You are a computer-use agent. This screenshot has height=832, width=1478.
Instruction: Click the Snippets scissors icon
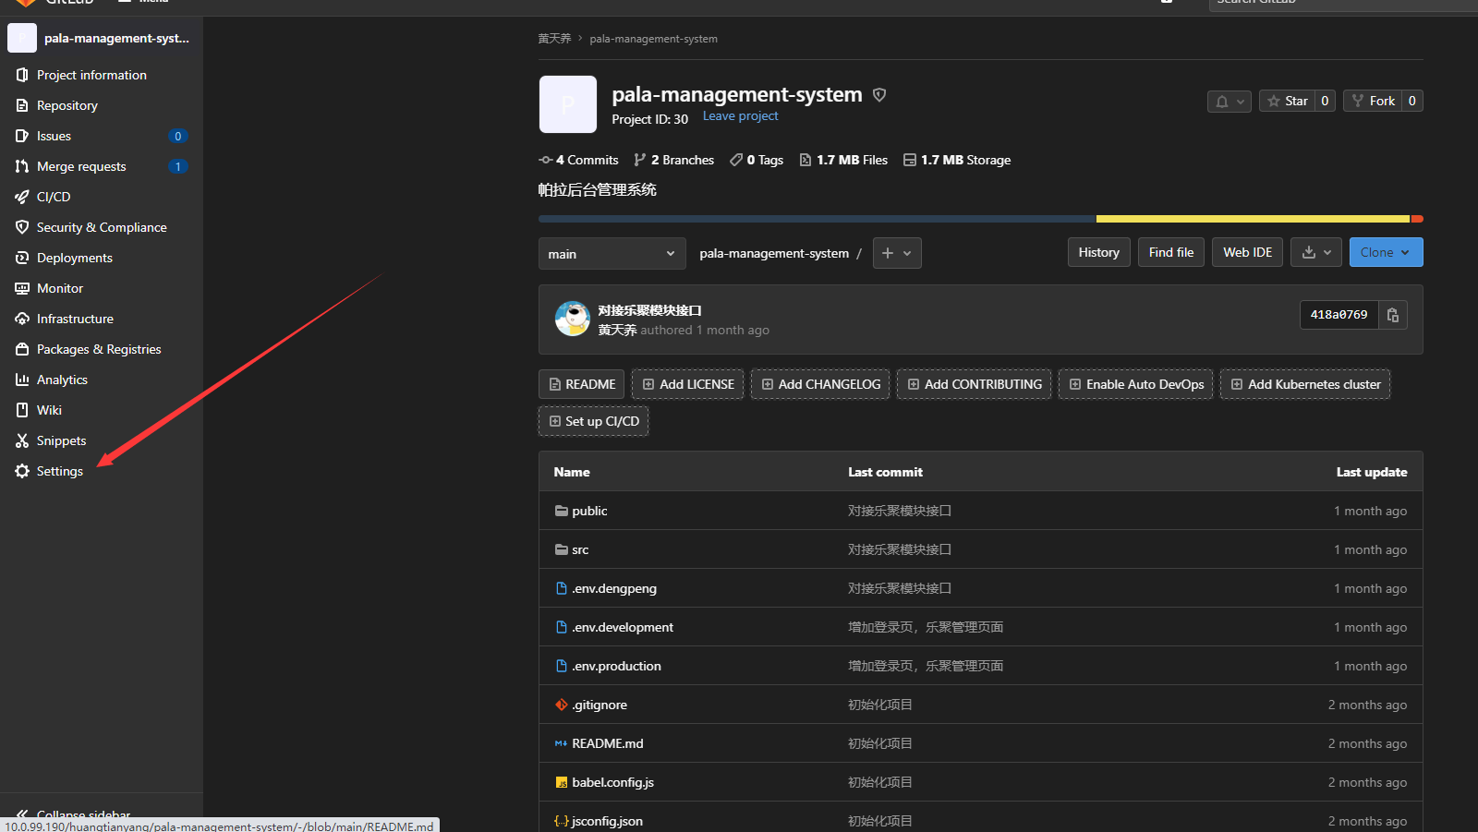pos(22,440)
